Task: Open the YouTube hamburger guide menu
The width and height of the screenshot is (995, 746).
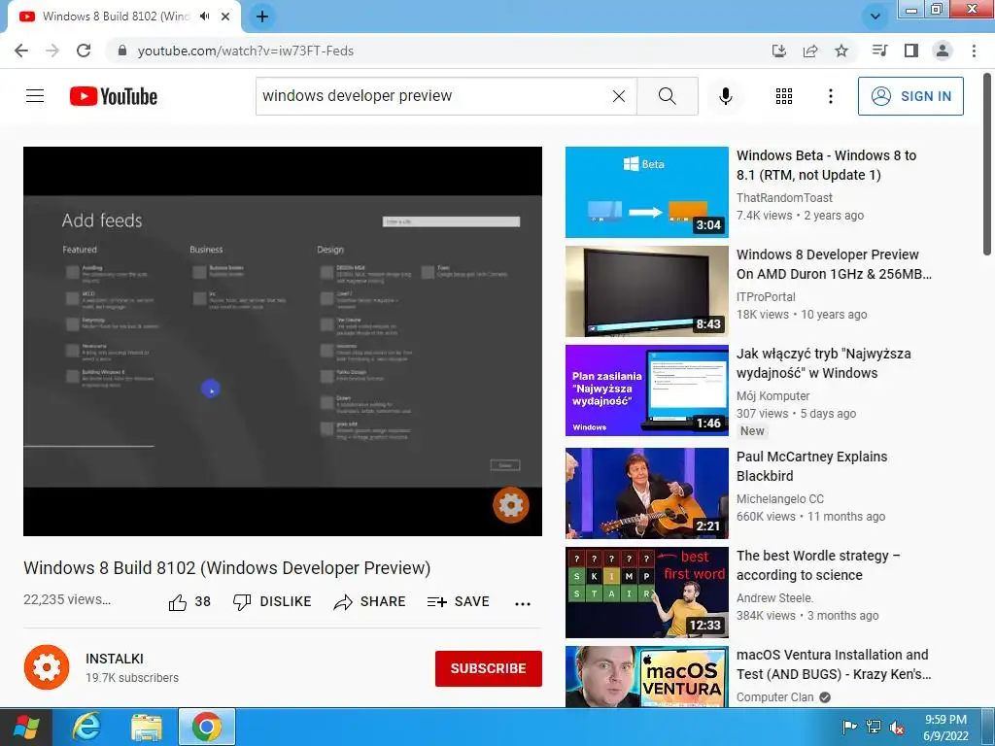Action: coord(35,96)
